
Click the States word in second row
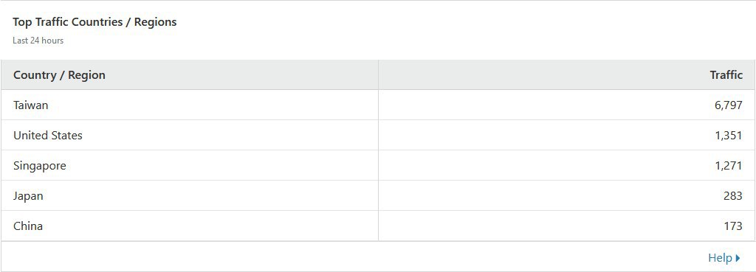pyautogui.click(x=66, y=136)
